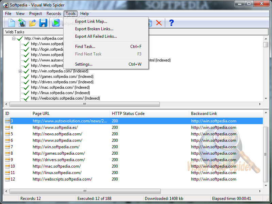Click status bar text Executed: 12 of 188
This screenshot has height=204, width=272.
(x=95, y=199)
